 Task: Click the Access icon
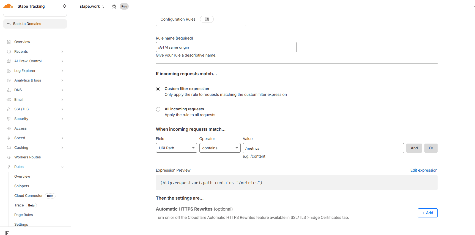(x=9, y=128)
